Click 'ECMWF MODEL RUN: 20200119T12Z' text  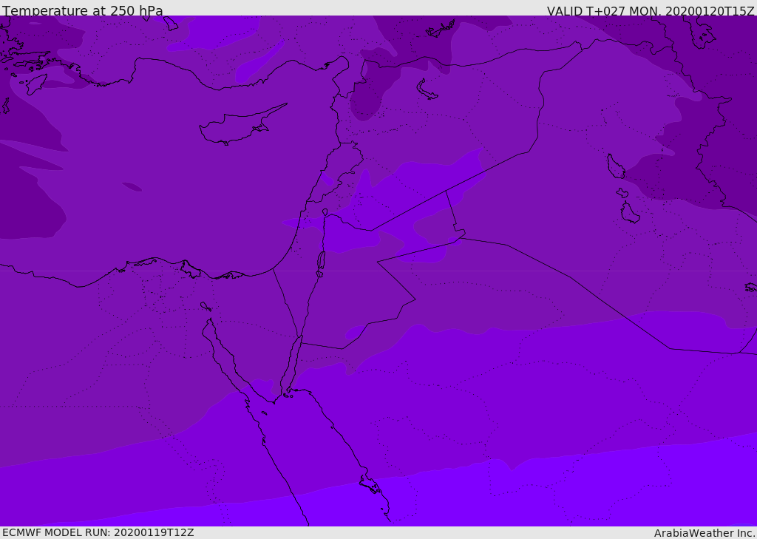(98, 532)
